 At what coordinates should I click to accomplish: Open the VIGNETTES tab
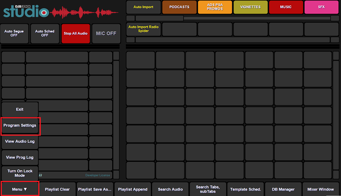(x=250, y=7)
